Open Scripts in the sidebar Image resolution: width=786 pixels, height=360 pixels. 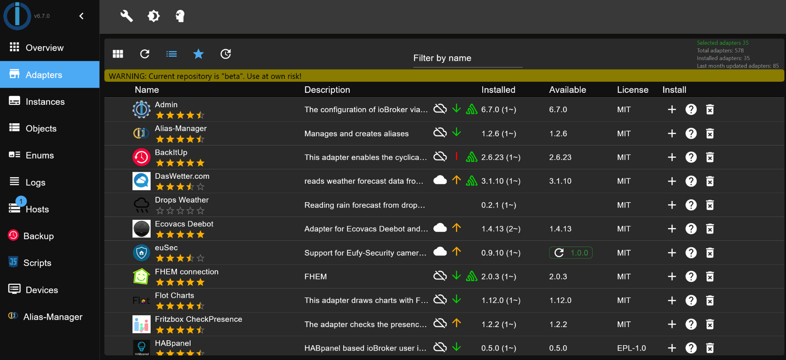click(50, 263)
